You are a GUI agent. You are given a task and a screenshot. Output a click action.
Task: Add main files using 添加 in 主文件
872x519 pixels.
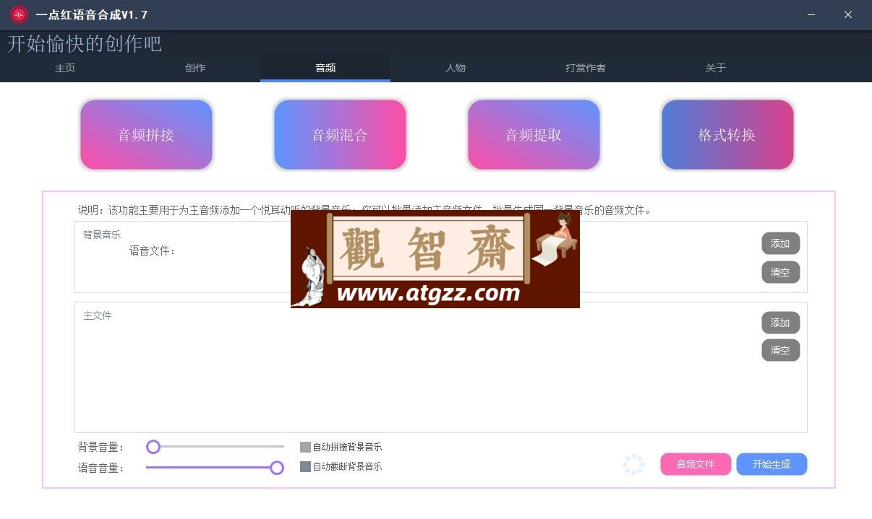780,323
